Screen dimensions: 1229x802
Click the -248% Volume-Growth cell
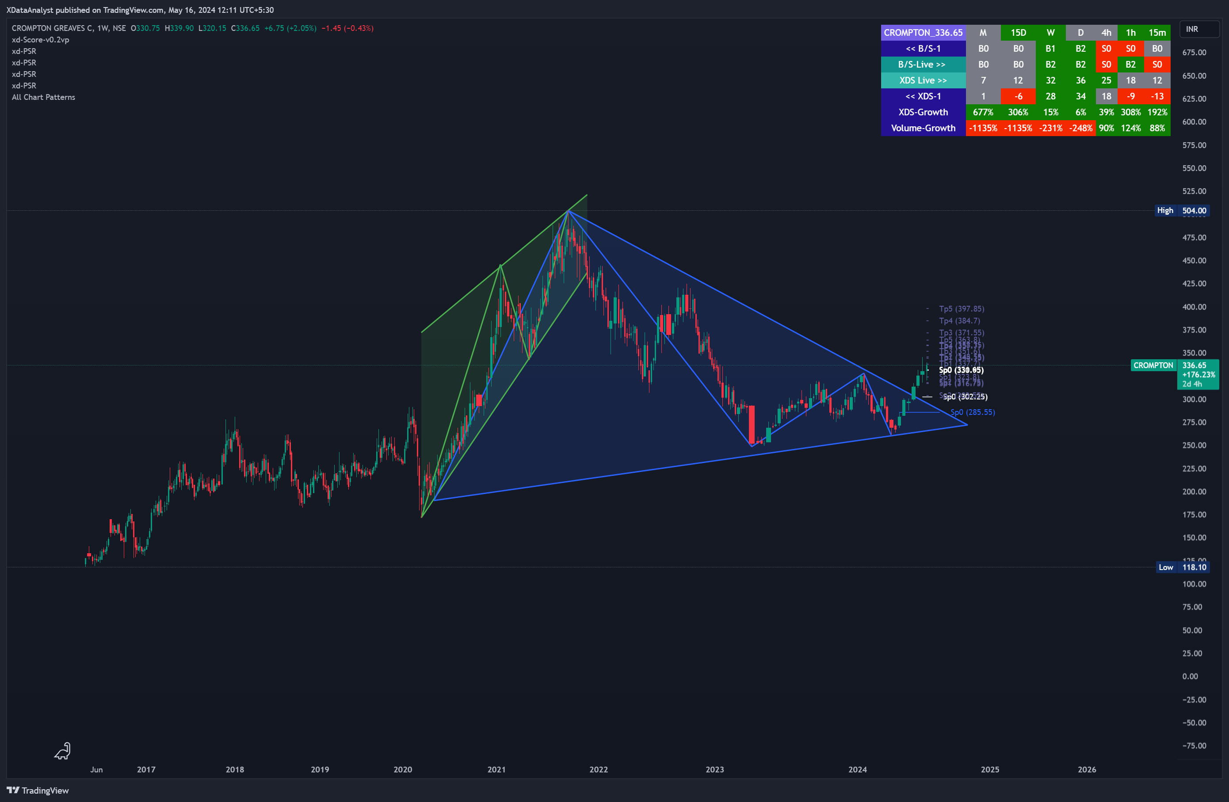click(x=1080, y=128)
